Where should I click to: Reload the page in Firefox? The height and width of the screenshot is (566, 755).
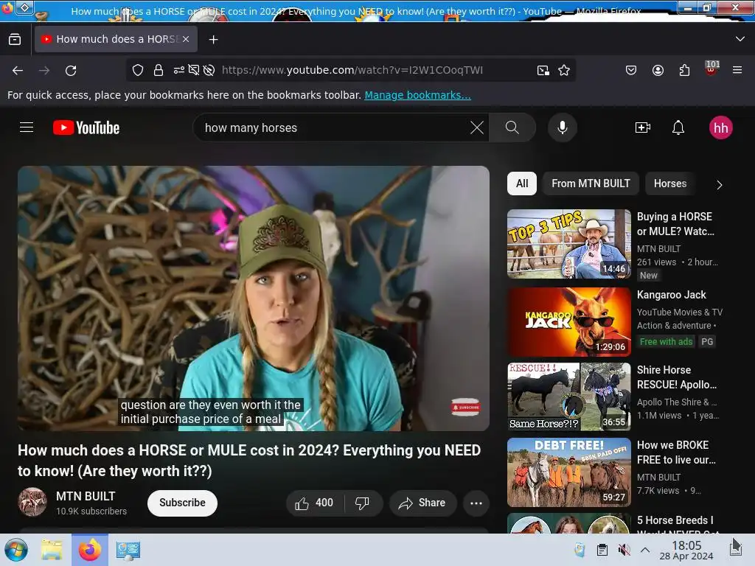point(71,70)
